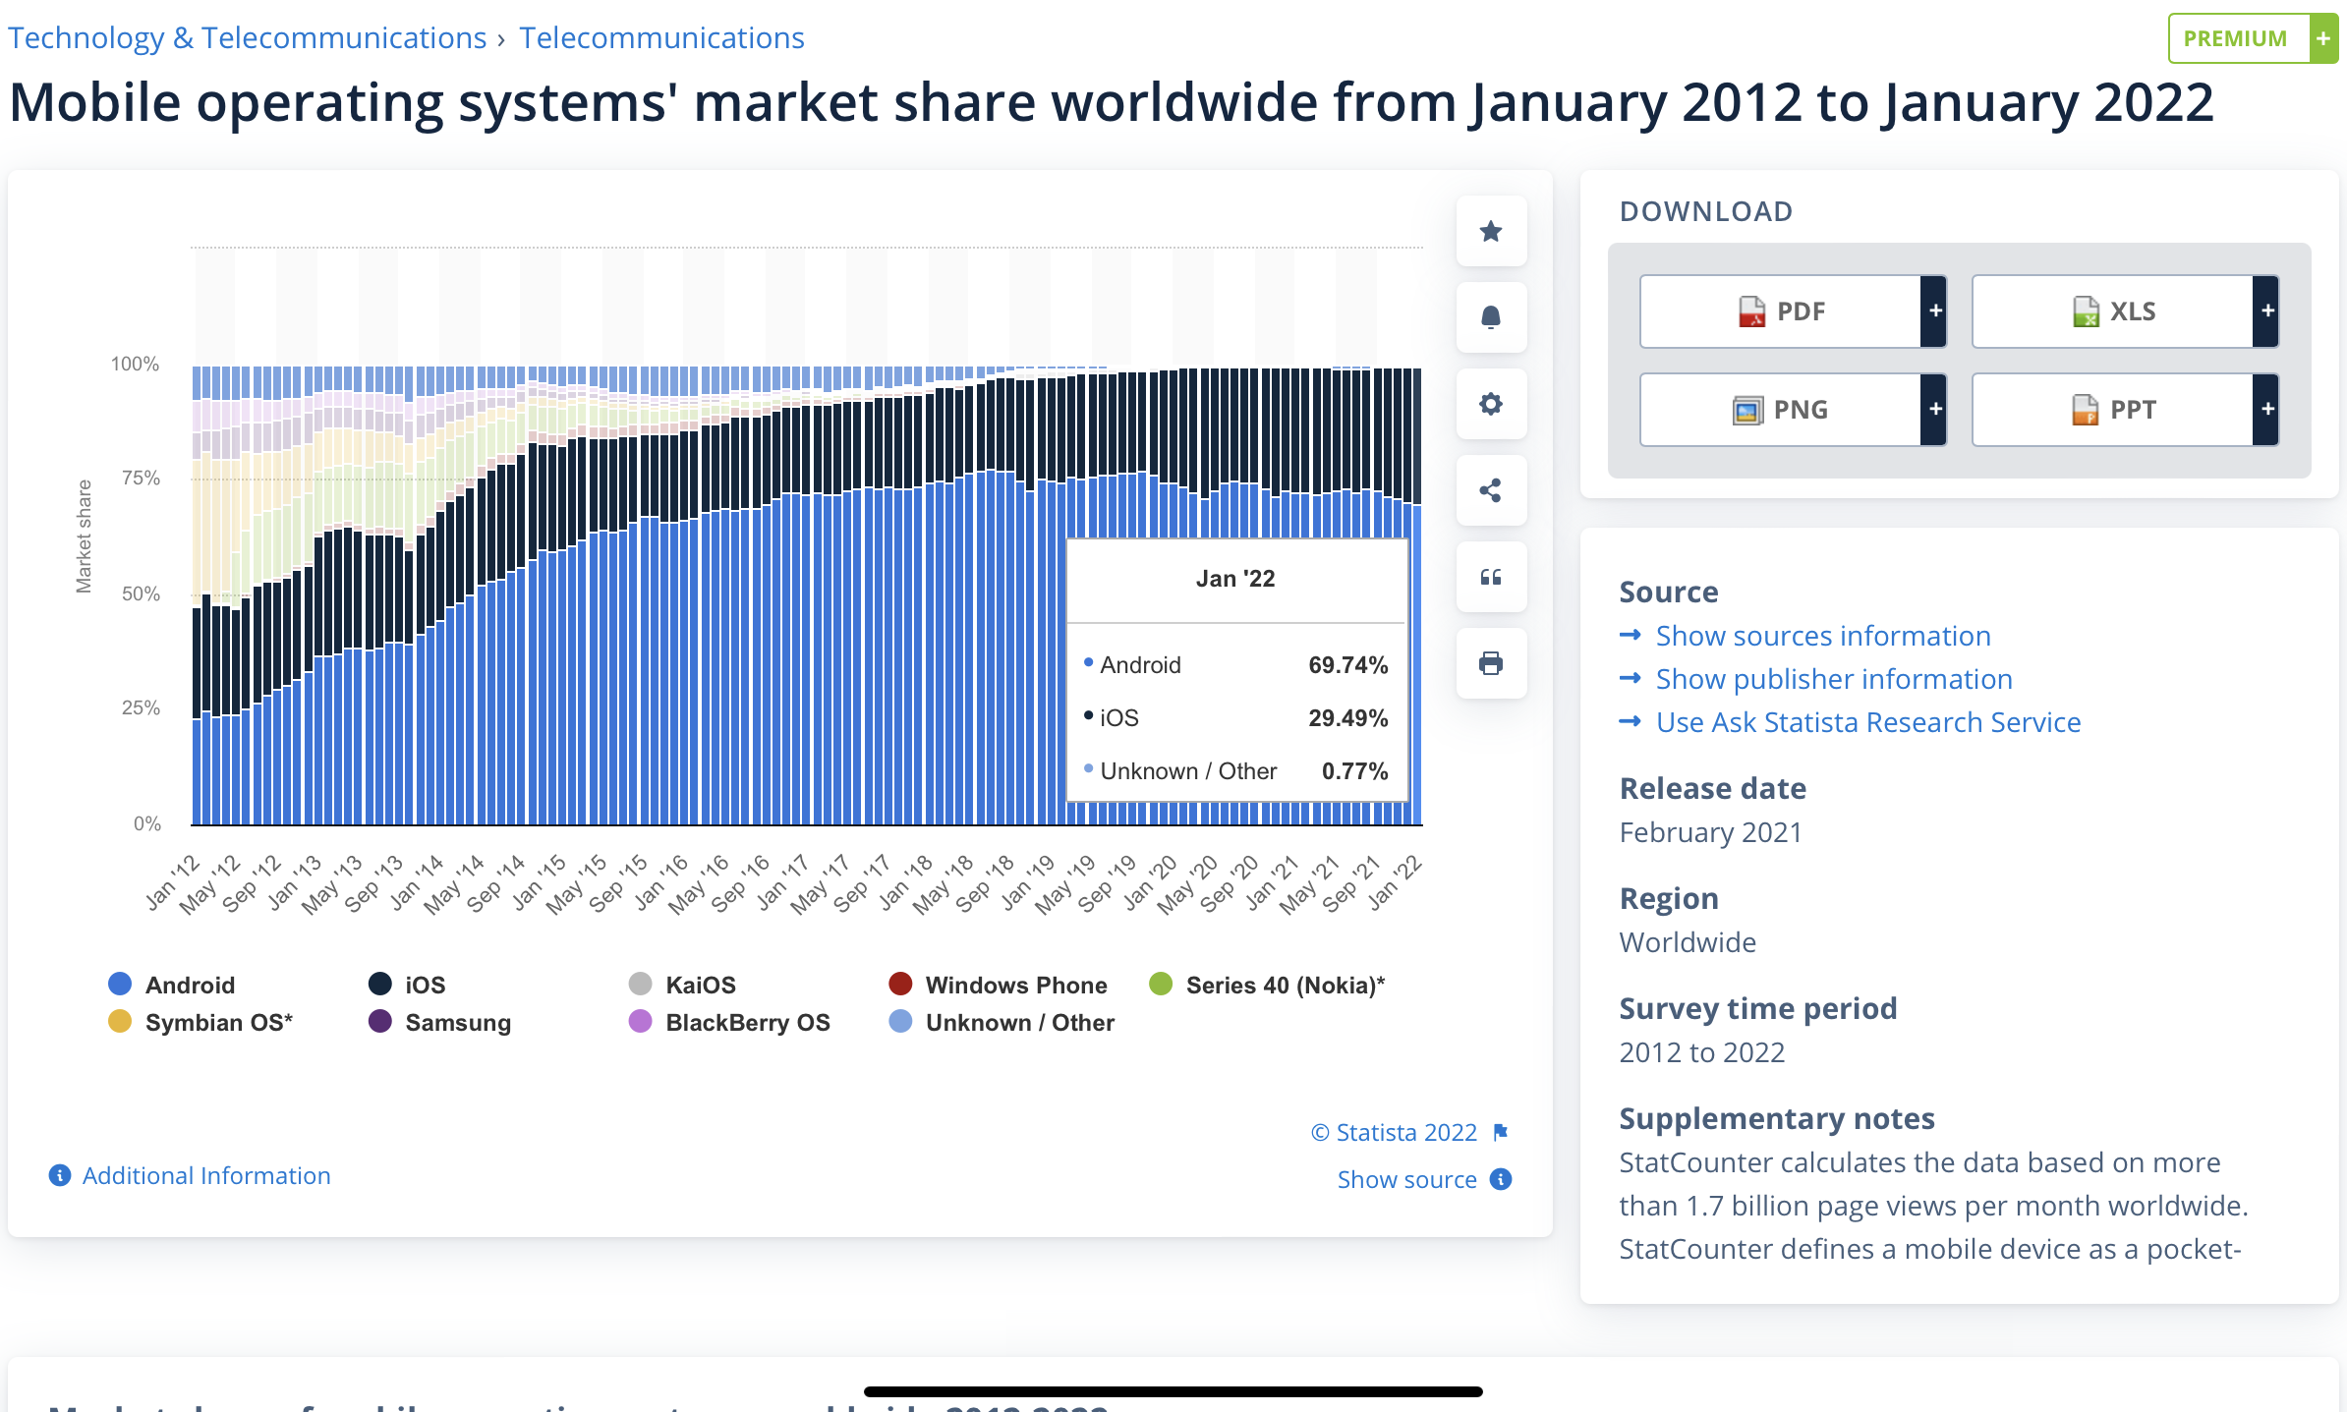The width and height of the screenshot is (2347, 1412).
Task: Click the Release date February 2021 text
Action: (1710, 832)
